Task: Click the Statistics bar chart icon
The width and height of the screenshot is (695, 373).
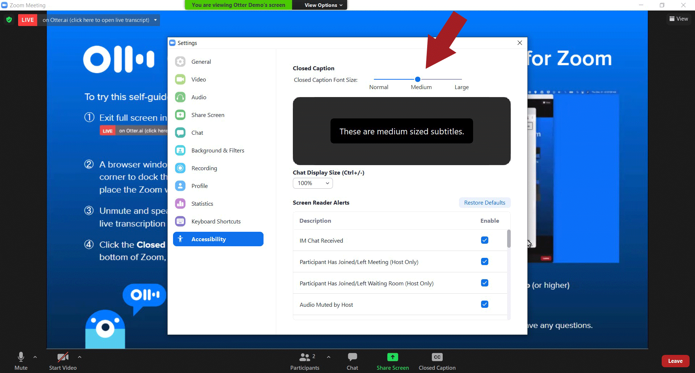Action: click(x=180, y=204)
